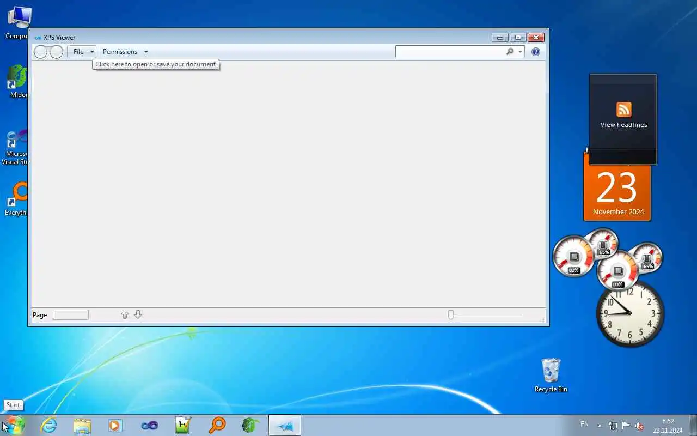This screenshot has height=436, width=697.
Task: Open XPS Viewer help icon
Action: pos(536,52)
